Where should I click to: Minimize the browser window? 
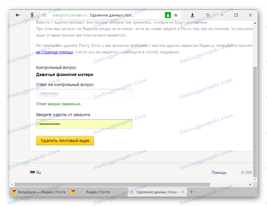tap(222, 15)
